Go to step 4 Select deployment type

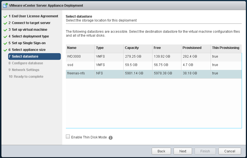pyautogui.click(x=29, y=36)
